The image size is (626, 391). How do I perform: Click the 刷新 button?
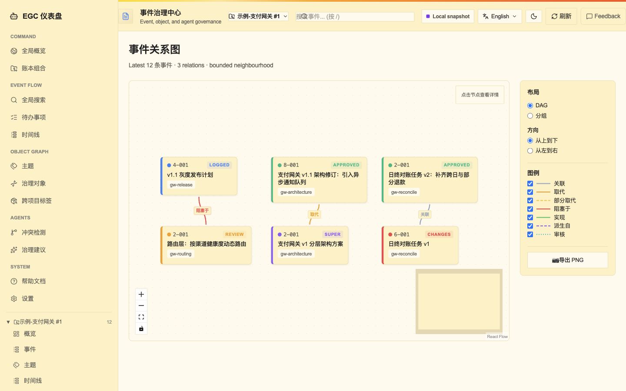[x=561, y=17]
